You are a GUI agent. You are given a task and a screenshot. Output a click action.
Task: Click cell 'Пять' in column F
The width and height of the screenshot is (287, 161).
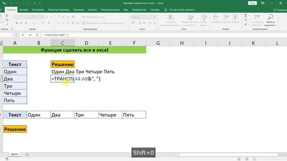click(x=134, y=115)
